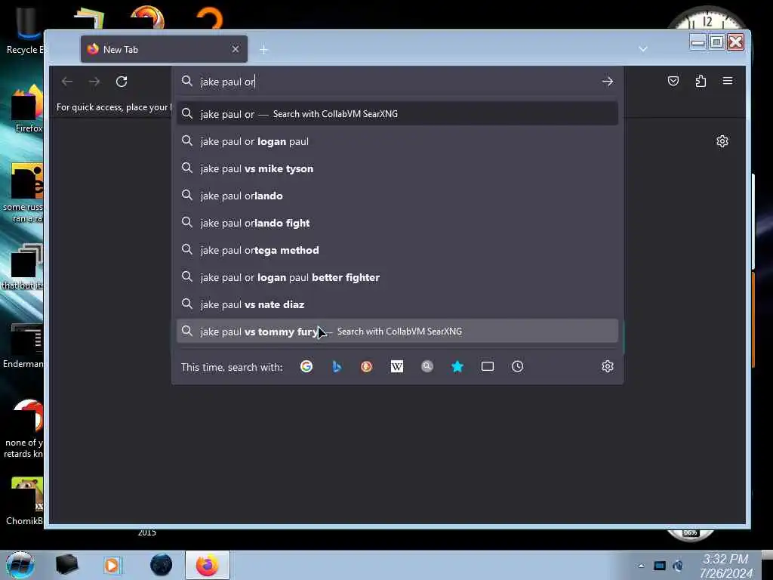Choose suggestion 'jake paul vs nate diaz'
Screen dimensions: 773x580
[x=397, y=304]
